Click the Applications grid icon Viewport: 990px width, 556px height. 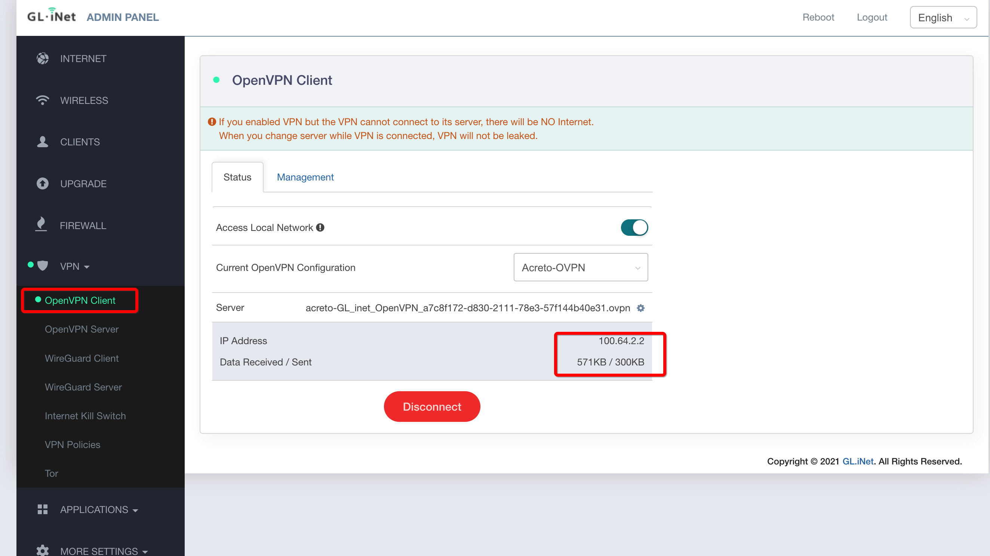[x=43, y=509]
